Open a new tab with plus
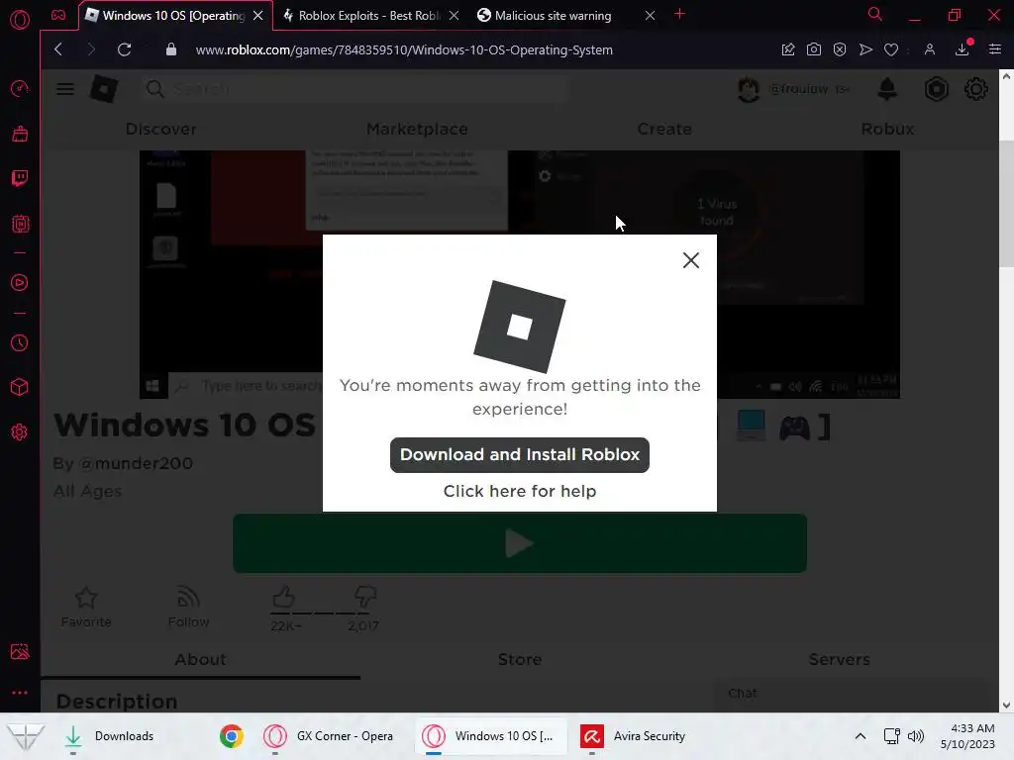This screenshot has height=760, width=1014. (x=679, y=14)
